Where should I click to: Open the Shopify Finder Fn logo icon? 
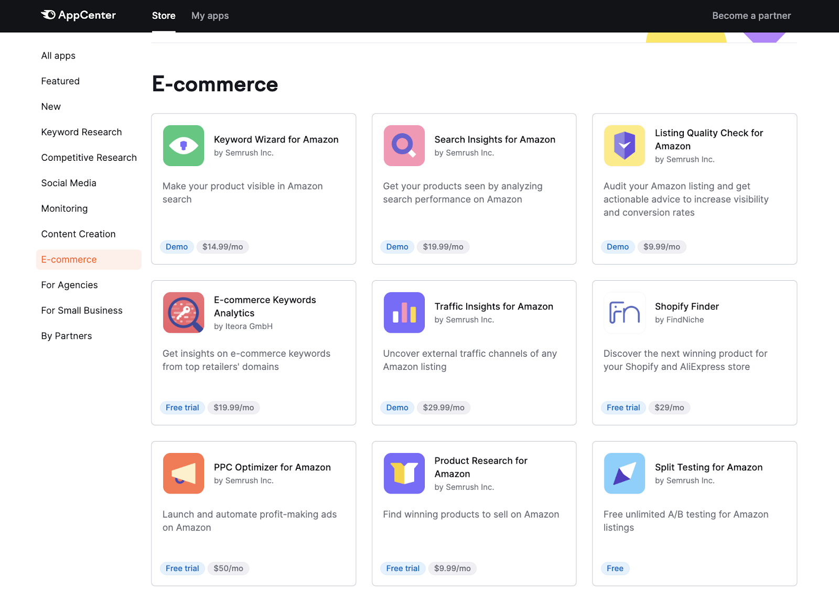point(625,313)
